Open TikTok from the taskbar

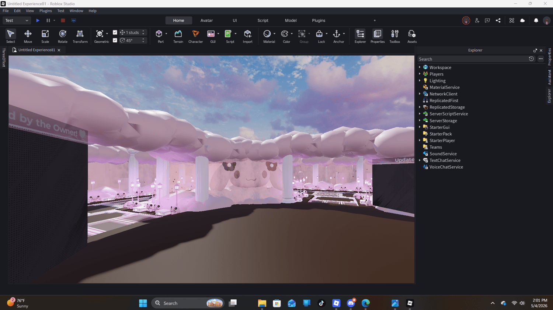pos(321,303)
